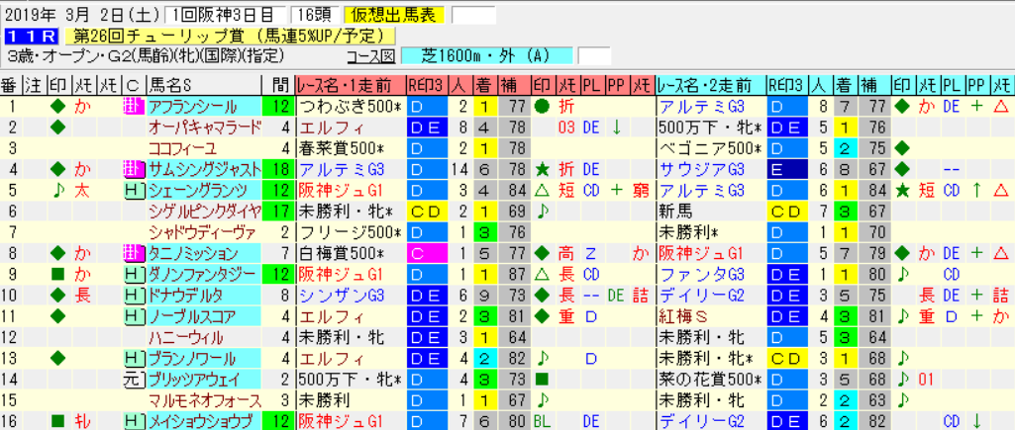The image size is (1015, 430).
Task: Click the green square mark in row 9
Action: pyautogui.click(x=58, y=275)
